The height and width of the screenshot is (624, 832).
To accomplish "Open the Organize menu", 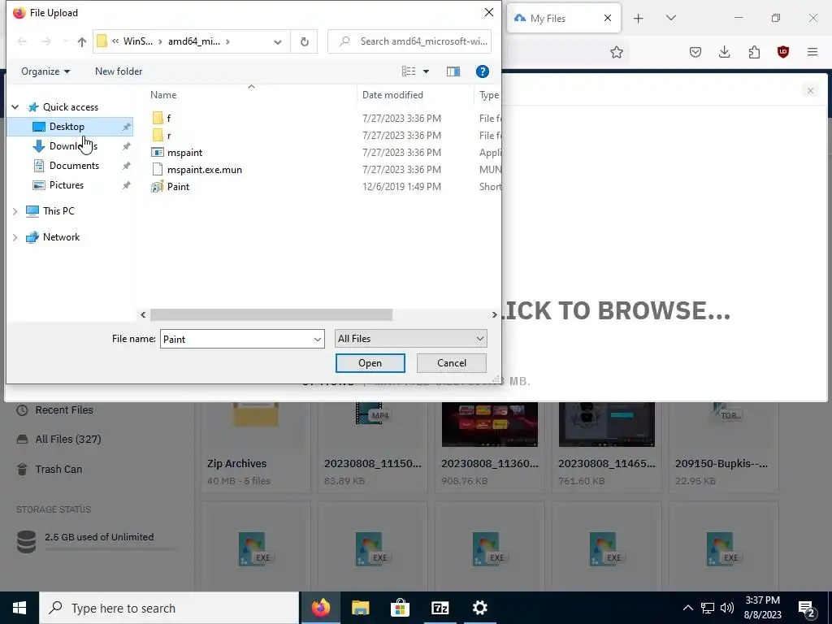I will pyautogui.click(x=45, y=71).
